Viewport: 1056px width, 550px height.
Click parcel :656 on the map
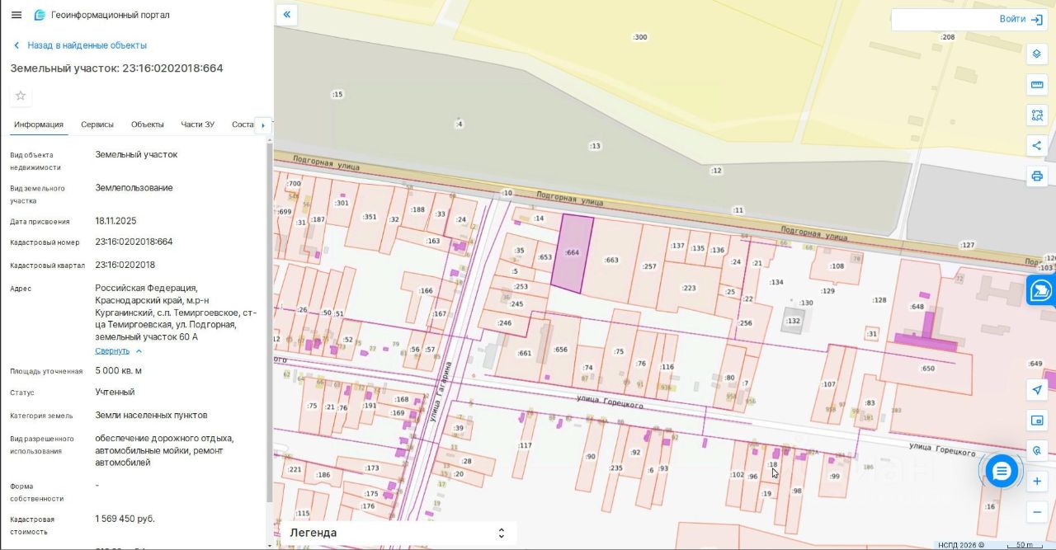pyautogui.click(x=560, y=350)
